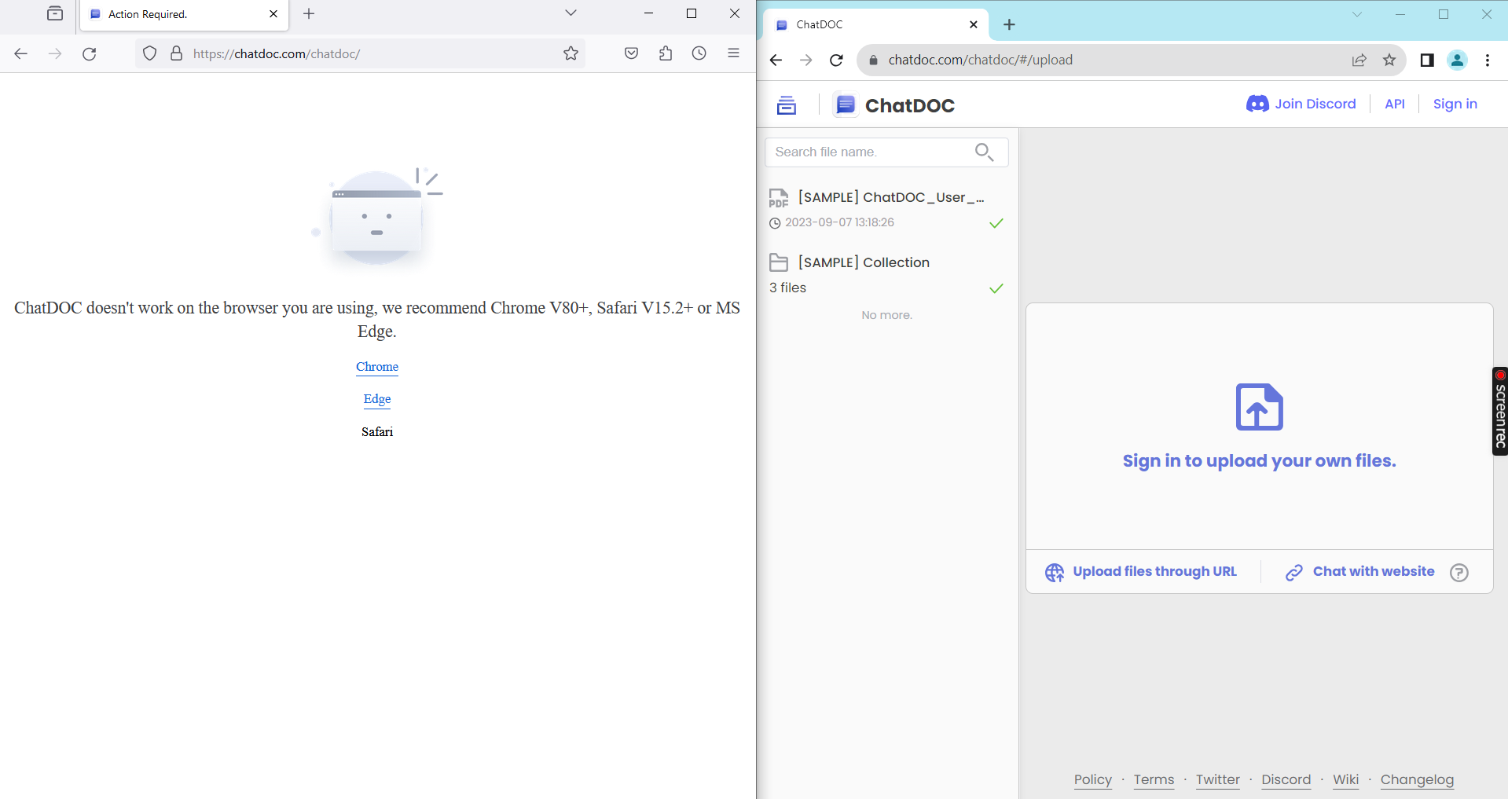Click the ChatDOC logo icon

[x=845, y=104]
